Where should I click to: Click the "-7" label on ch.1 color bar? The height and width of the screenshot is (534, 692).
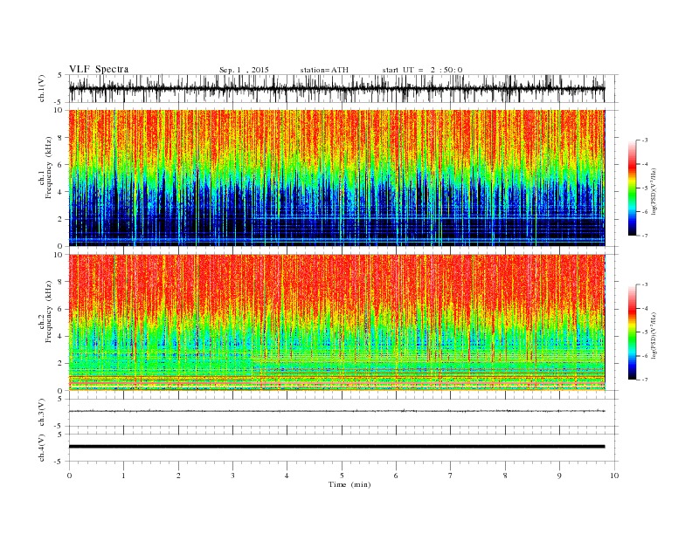pyautogui.click(x=644, y=236)
